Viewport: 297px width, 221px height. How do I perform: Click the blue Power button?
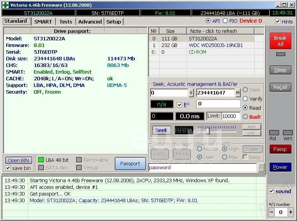280,167
